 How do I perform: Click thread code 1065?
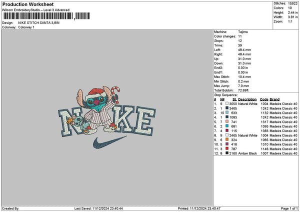pyautogui.click(x=264, y=140)
